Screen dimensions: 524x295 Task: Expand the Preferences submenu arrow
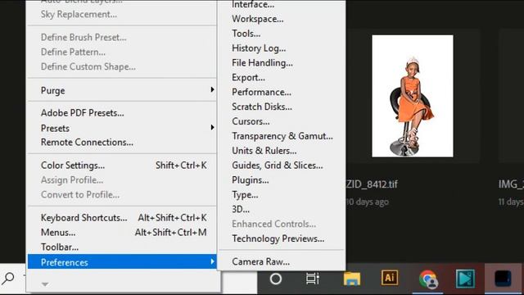pyautogui.click(x=212, y=261)
